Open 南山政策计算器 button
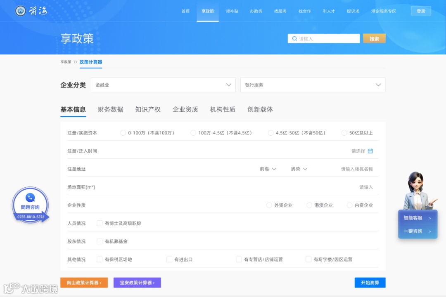This screenshot has width=446, height=297. point(84,283)
